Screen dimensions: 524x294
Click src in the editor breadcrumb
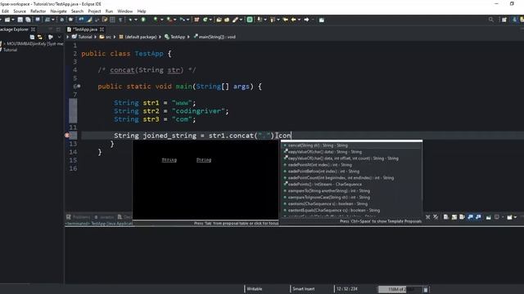[108, 37]
